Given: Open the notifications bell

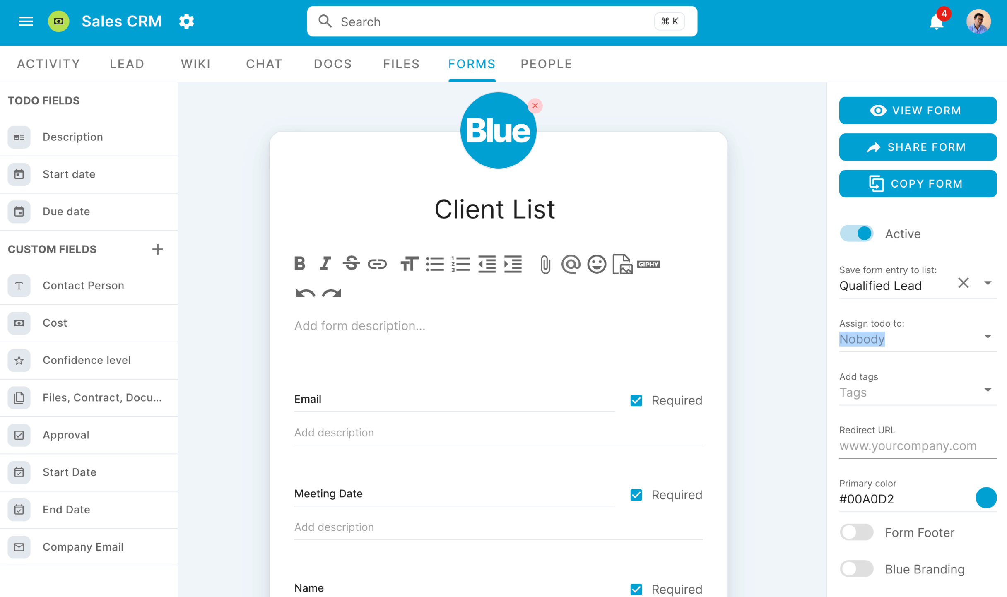Looking at the screenshot, I should (936, 22).
